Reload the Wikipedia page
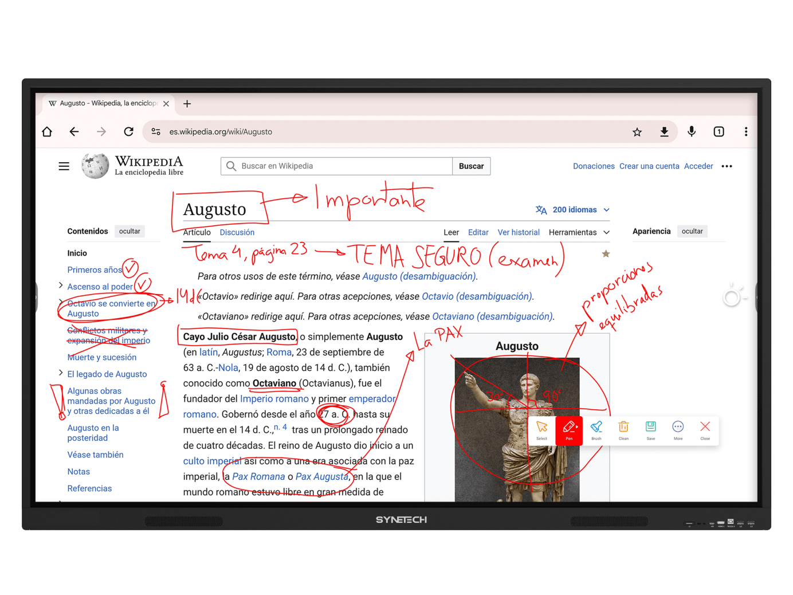Viewport: 793px width, 595px height. (129, 132)
